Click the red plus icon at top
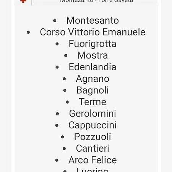This screenshot has height=172, width=172. 23,1
